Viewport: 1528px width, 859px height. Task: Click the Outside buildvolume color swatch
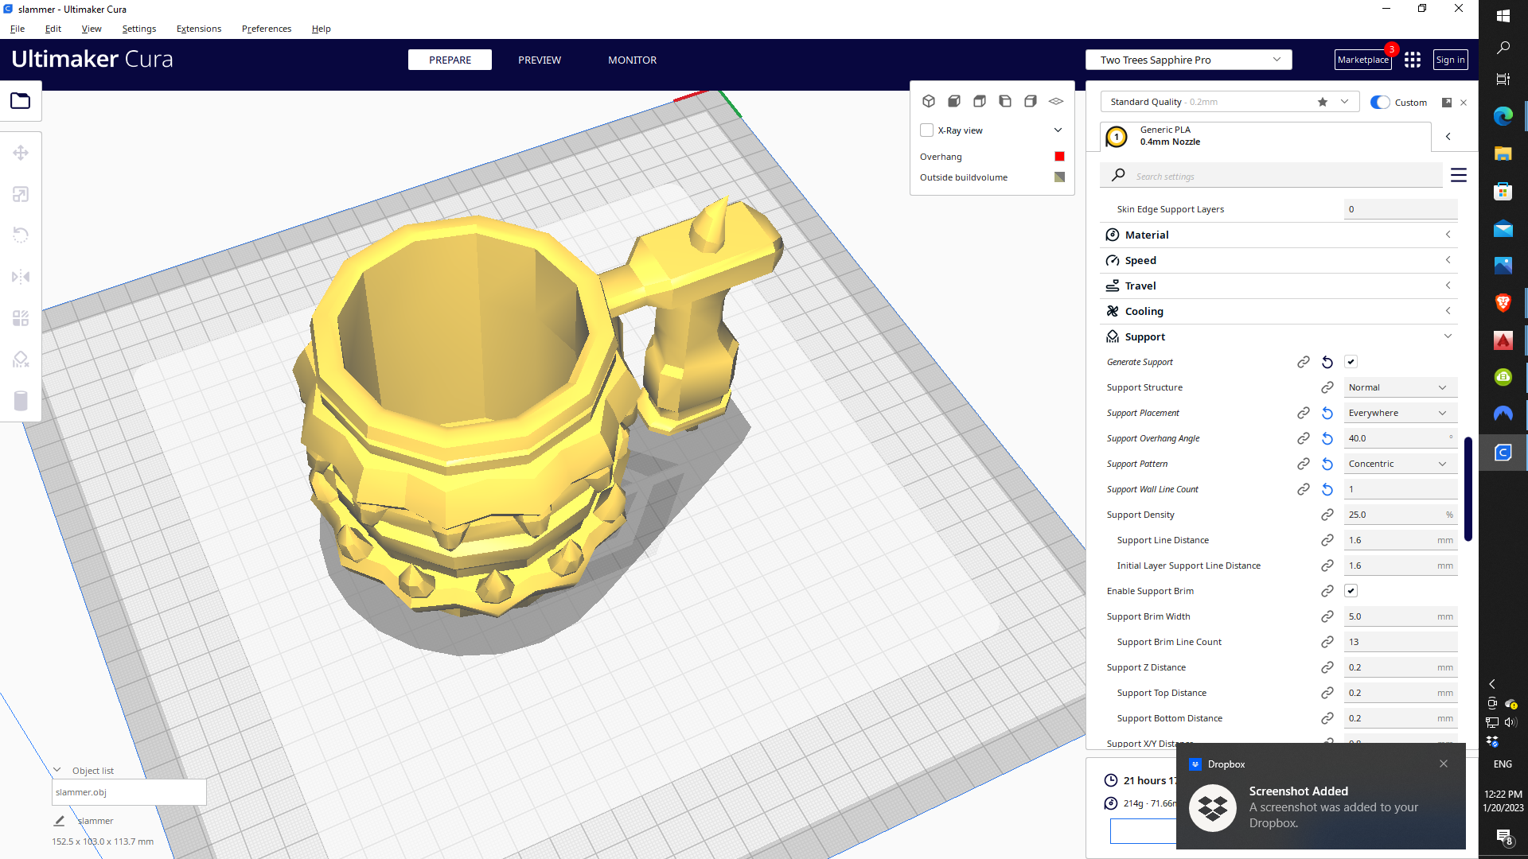(x=1059, y=177)
